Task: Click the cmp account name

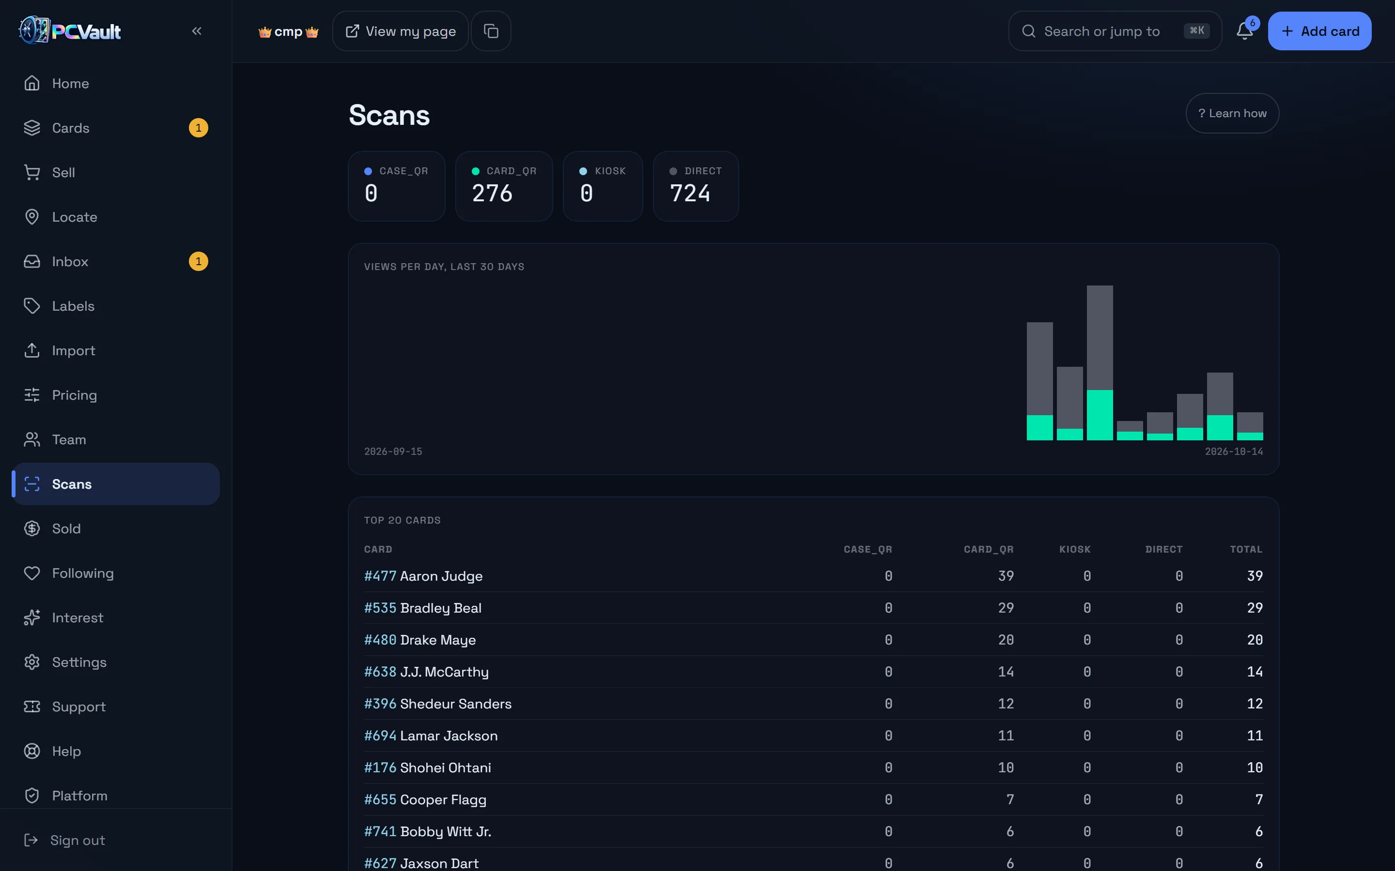Action: (x=288, y=31)
